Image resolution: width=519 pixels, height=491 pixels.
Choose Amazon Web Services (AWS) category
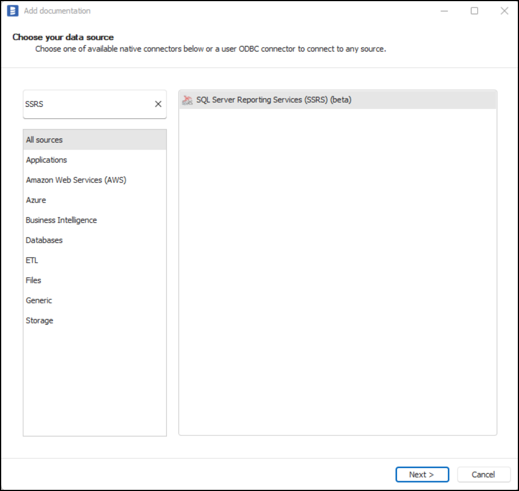coord(76,180)
